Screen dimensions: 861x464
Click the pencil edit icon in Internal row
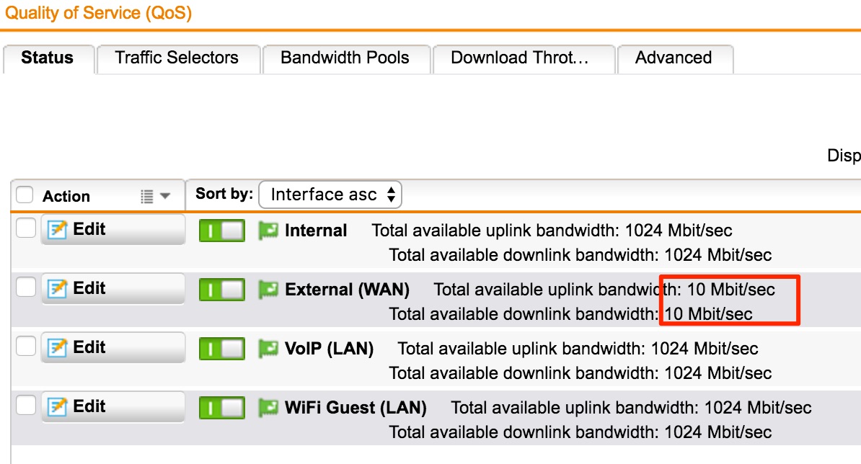(57, 229)
